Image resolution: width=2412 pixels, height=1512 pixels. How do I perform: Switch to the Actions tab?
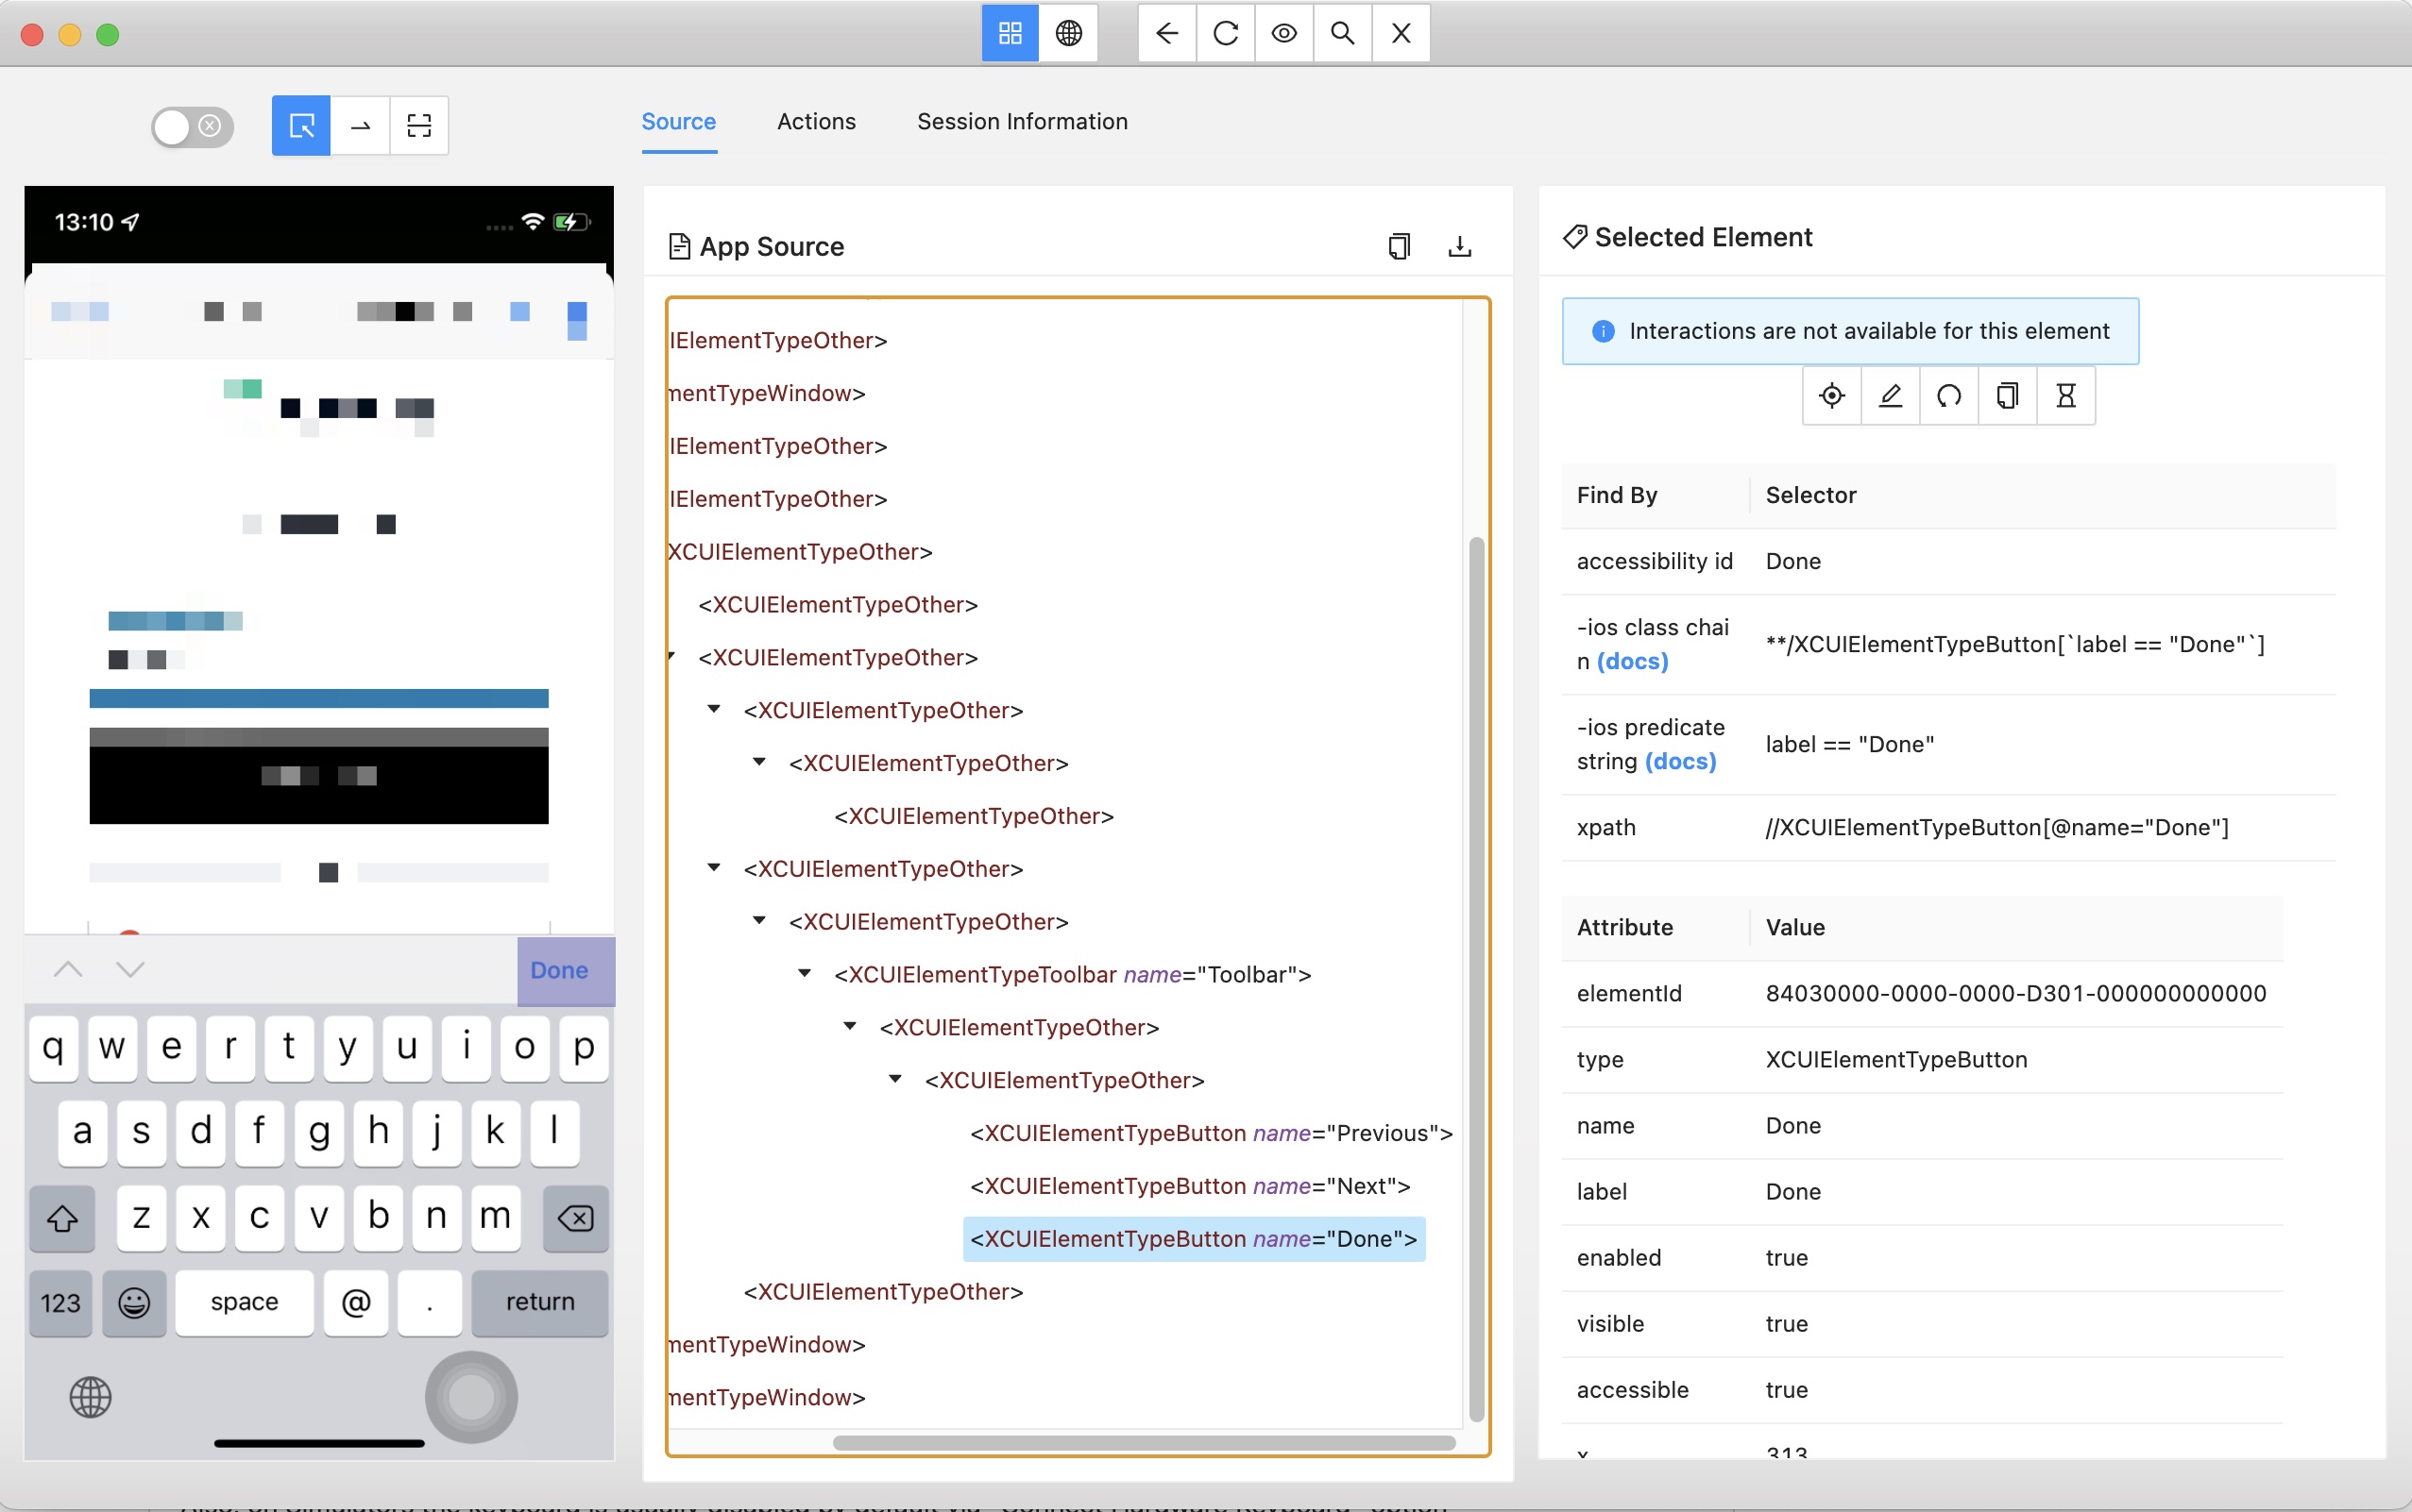pyautogui.click(x=816, y=122)
